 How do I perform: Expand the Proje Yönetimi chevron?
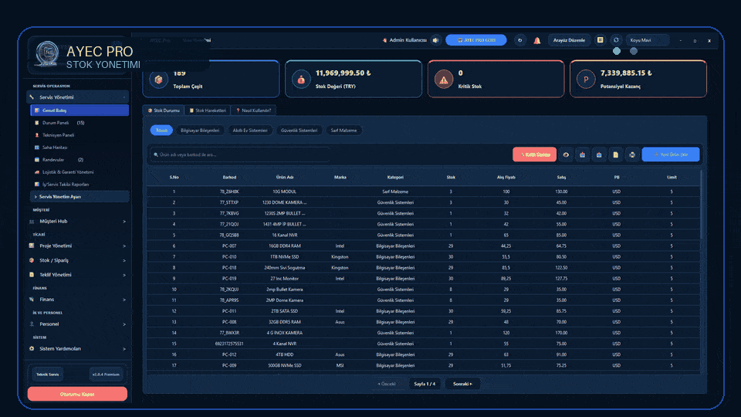point(124,246)
